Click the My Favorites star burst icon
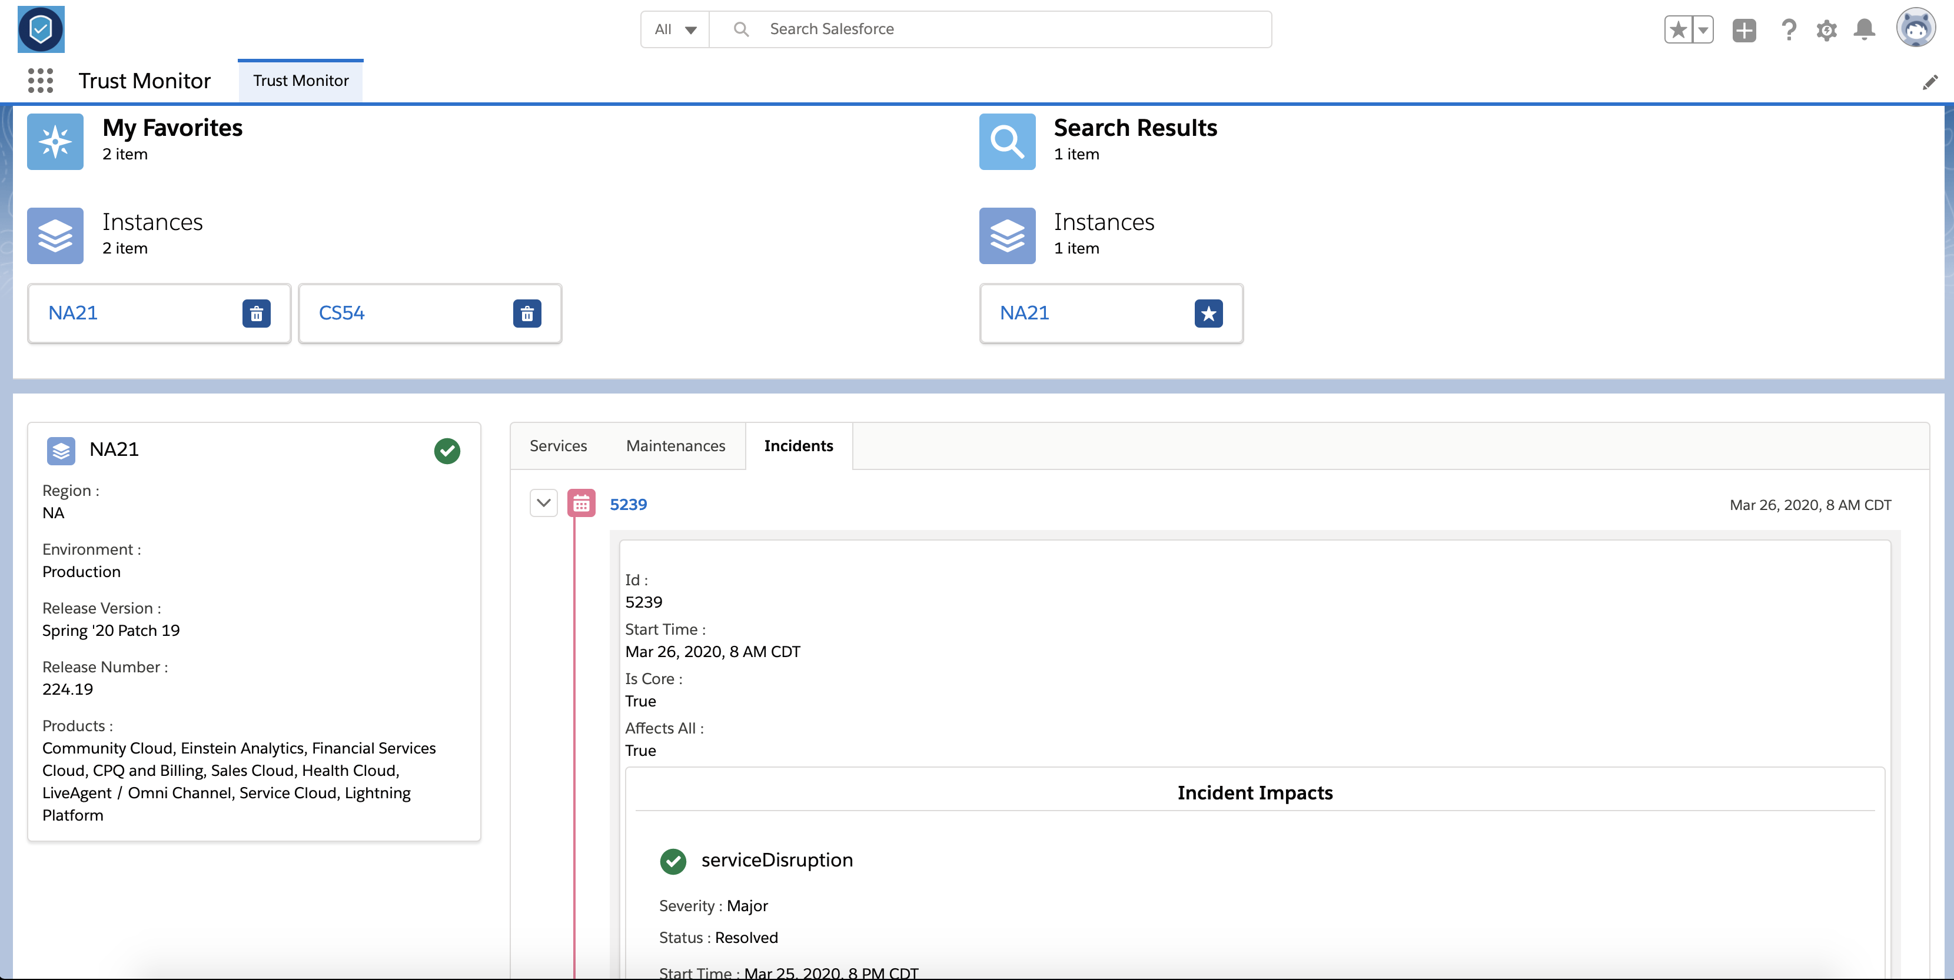Image resolution: width=1954 pixels, height=980 pixels. (x=55, y=142)
